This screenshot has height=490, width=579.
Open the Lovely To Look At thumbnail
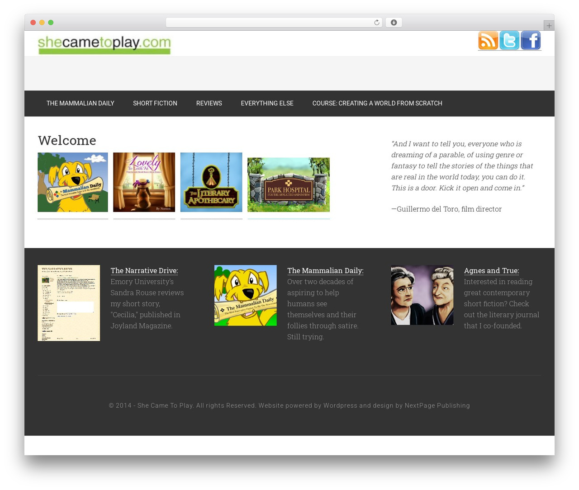(144, 182)
